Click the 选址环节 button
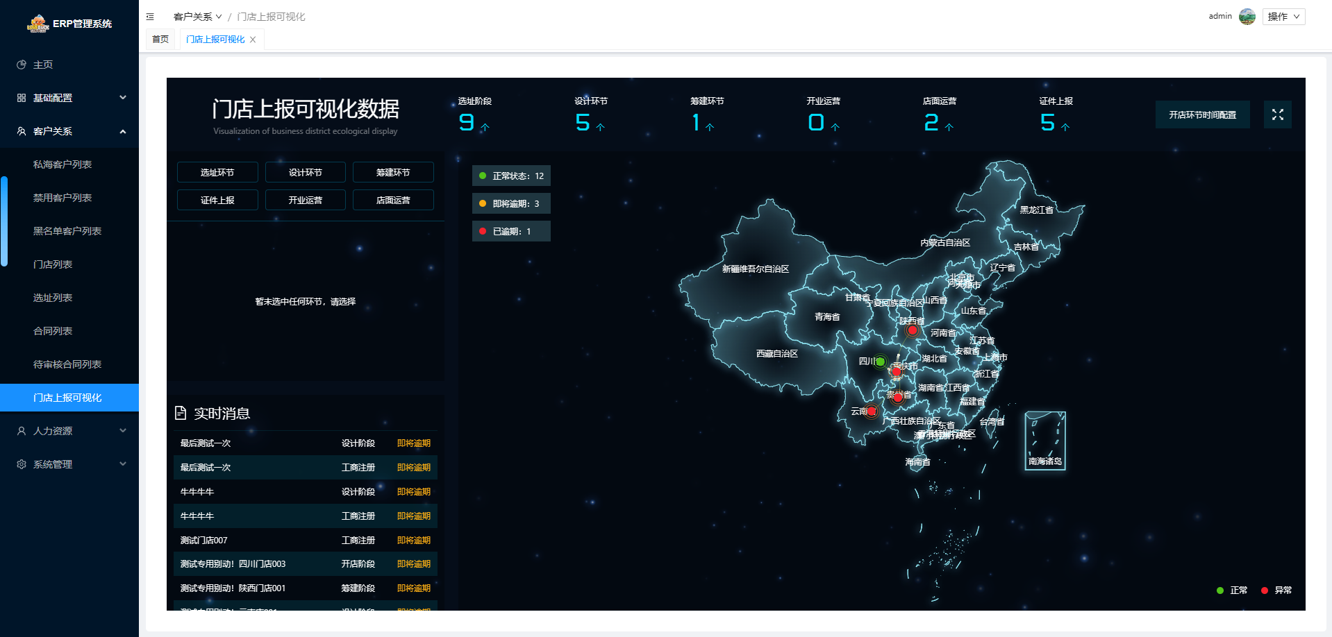 click(x=217, y=172)
